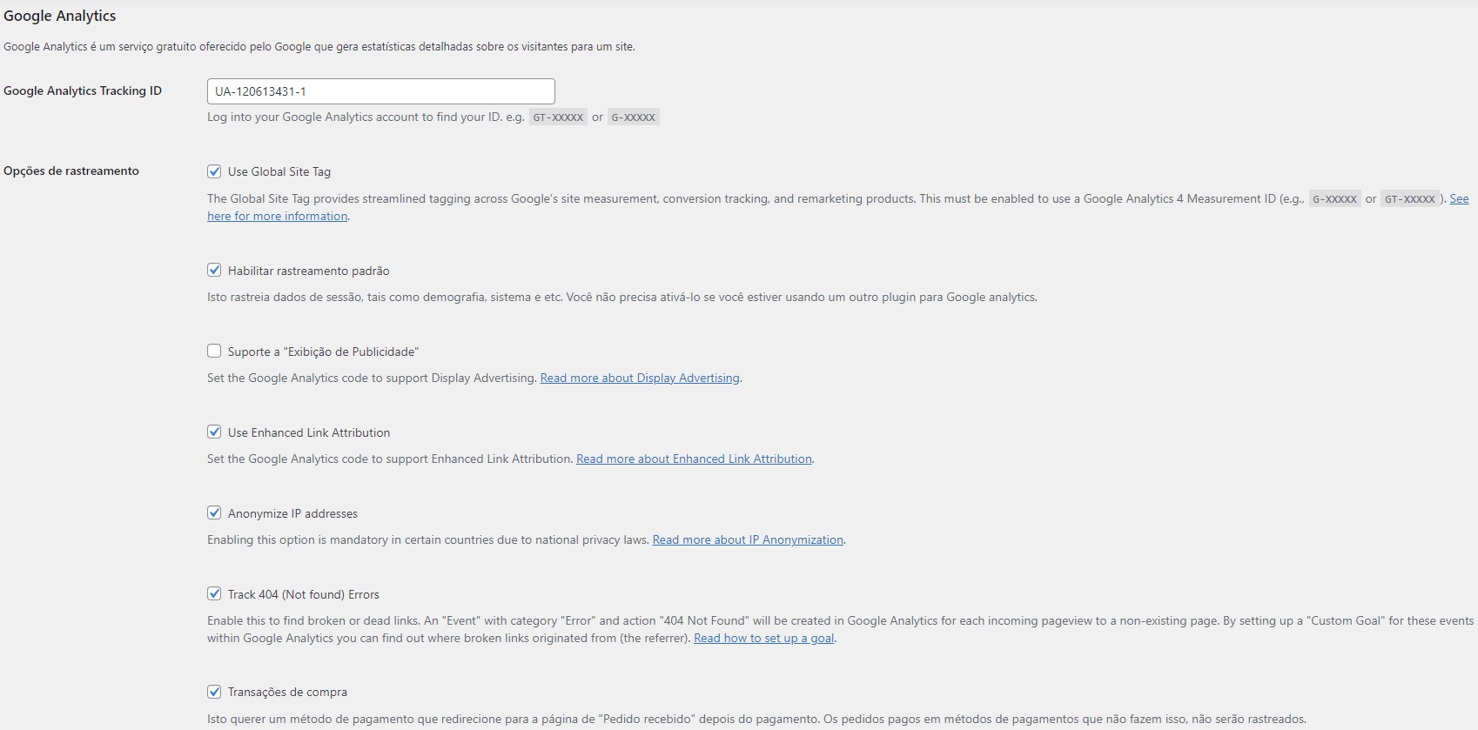The width and height of the screenshot is (1478, 730).
Task: Click the Use Global Site Tag label text
Action: pos(279,171)
